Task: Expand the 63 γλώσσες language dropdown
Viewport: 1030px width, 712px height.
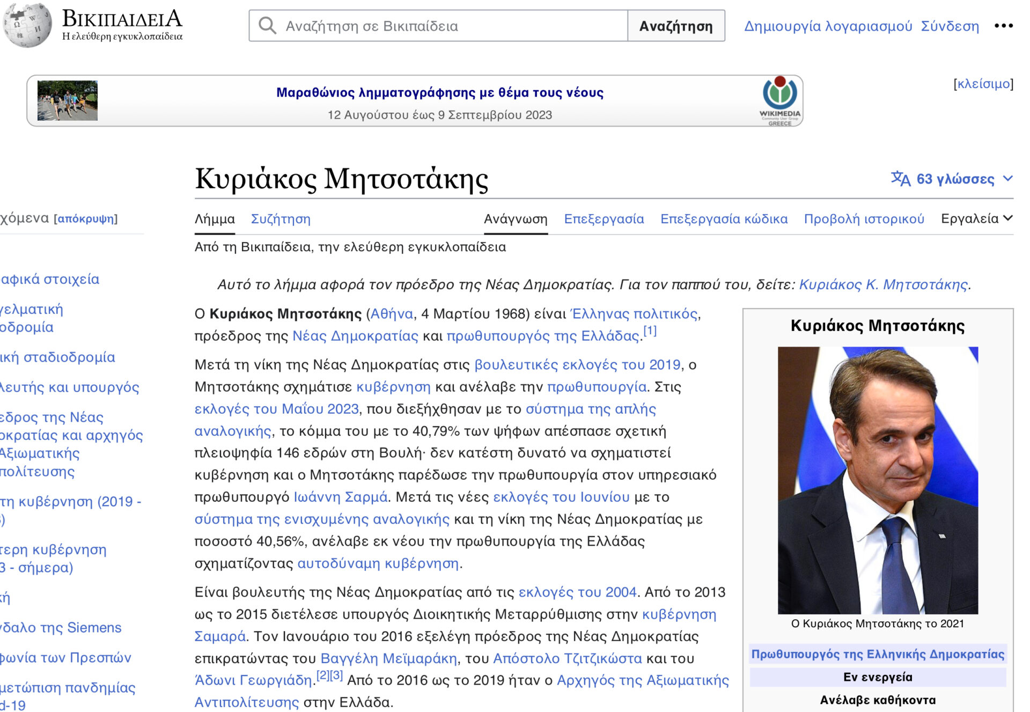Action: [x=955, y=179]
